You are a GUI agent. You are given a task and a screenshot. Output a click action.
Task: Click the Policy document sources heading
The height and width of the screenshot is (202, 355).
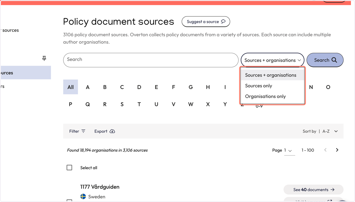pos(119,22)
